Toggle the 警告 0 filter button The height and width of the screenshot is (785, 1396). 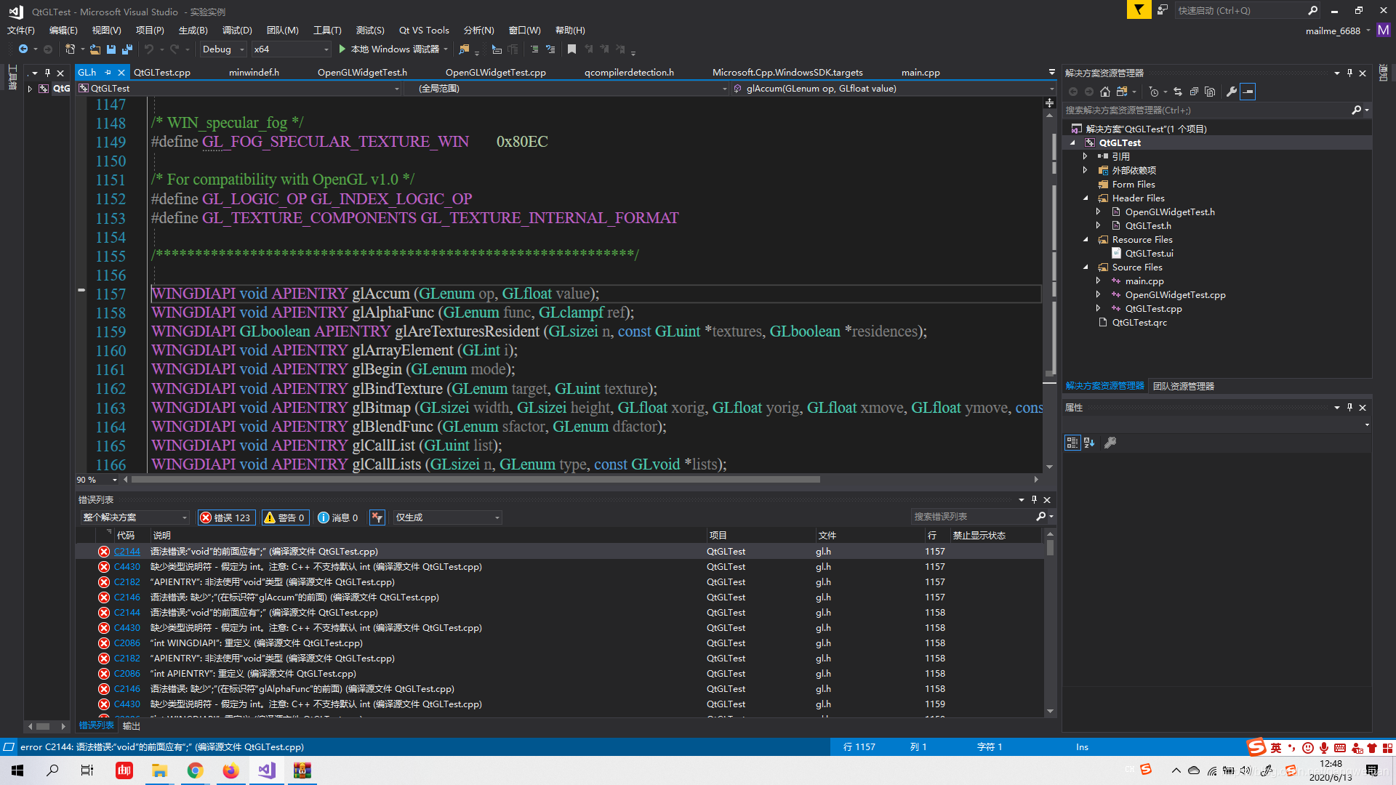[x=285, y=517]
